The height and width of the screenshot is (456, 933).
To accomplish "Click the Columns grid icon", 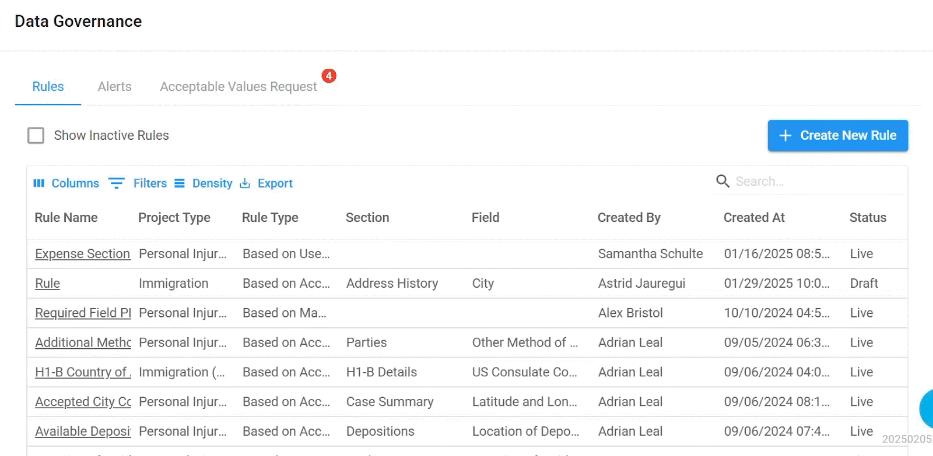I will tap(39, 183).
